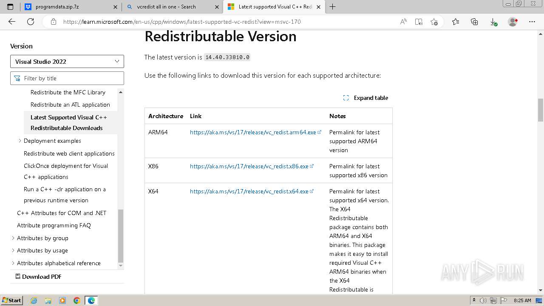Open the Favorites list icon
The width and height of the screenshot is (544, 306).
456,22
